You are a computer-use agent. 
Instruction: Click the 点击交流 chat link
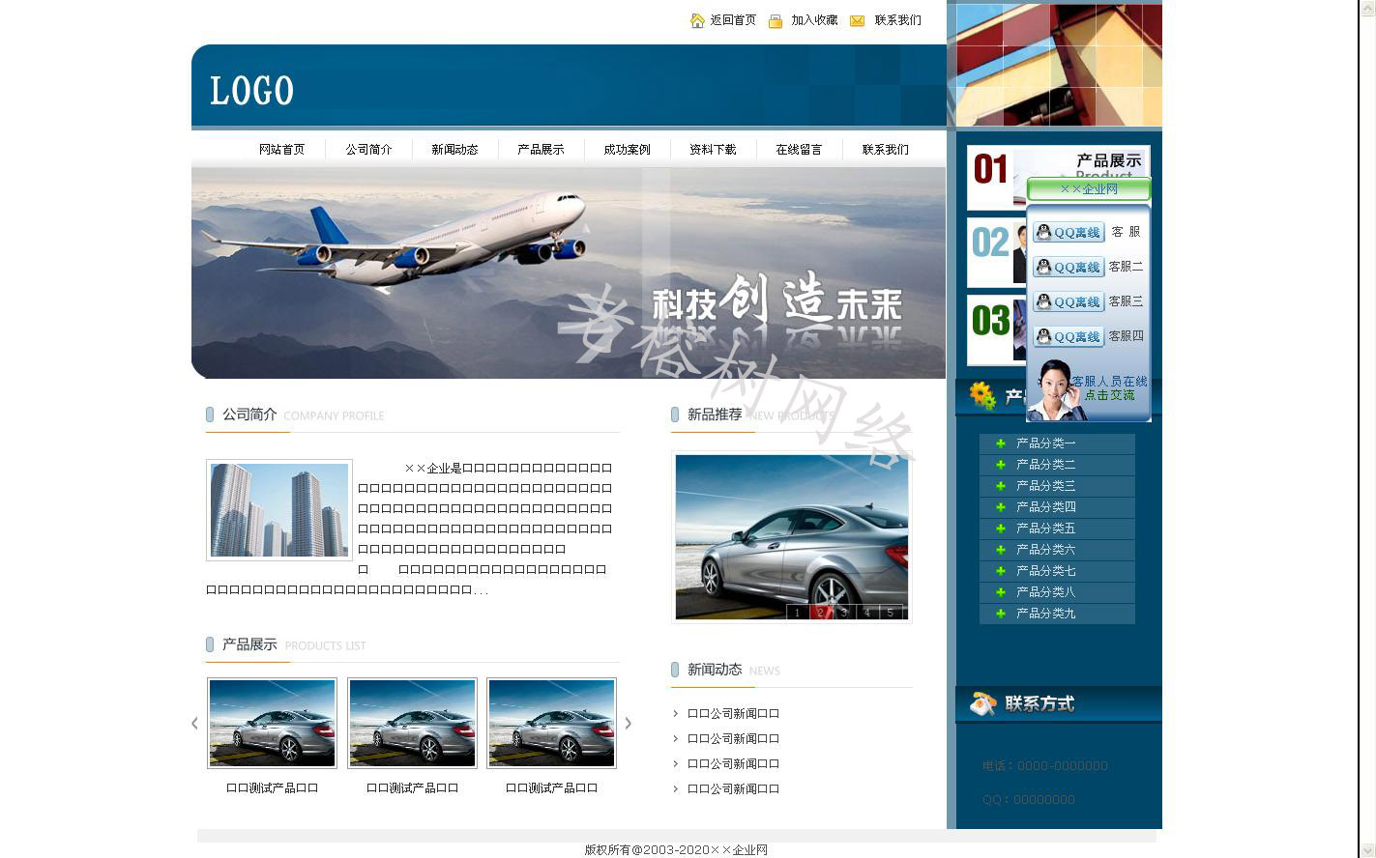[1109, 395]
